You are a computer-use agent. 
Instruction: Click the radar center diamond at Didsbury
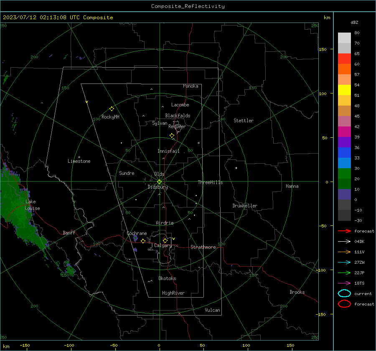point(160,182)
